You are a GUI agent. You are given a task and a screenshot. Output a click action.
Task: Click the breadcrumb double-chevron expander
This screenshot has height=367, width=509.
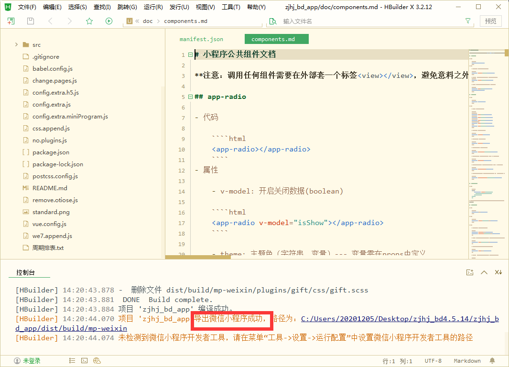[137, 21]
